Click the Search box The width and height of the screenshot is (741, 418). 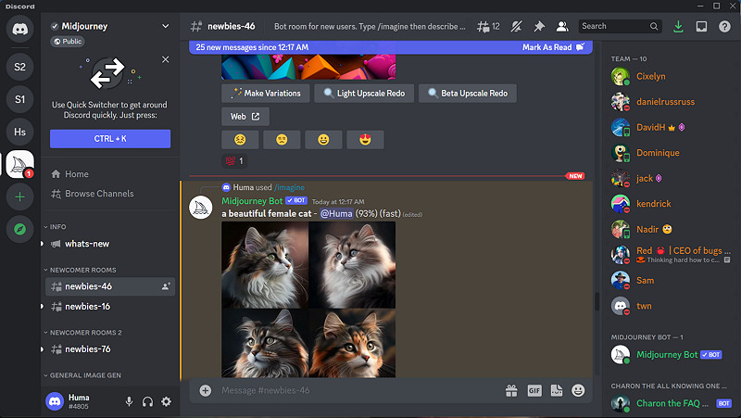point(620,27)
